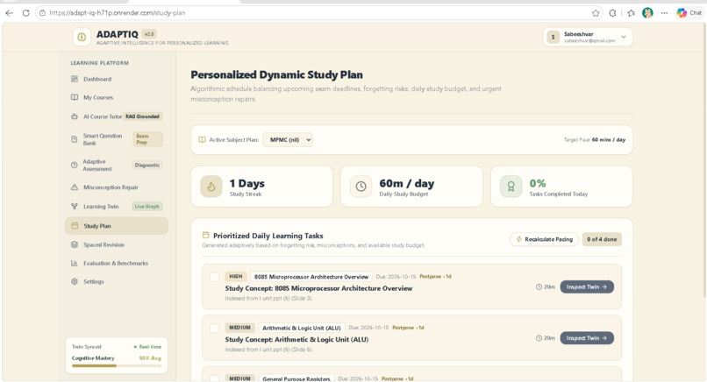Click the Dashboard grid icon

click(x=75, y=79)
